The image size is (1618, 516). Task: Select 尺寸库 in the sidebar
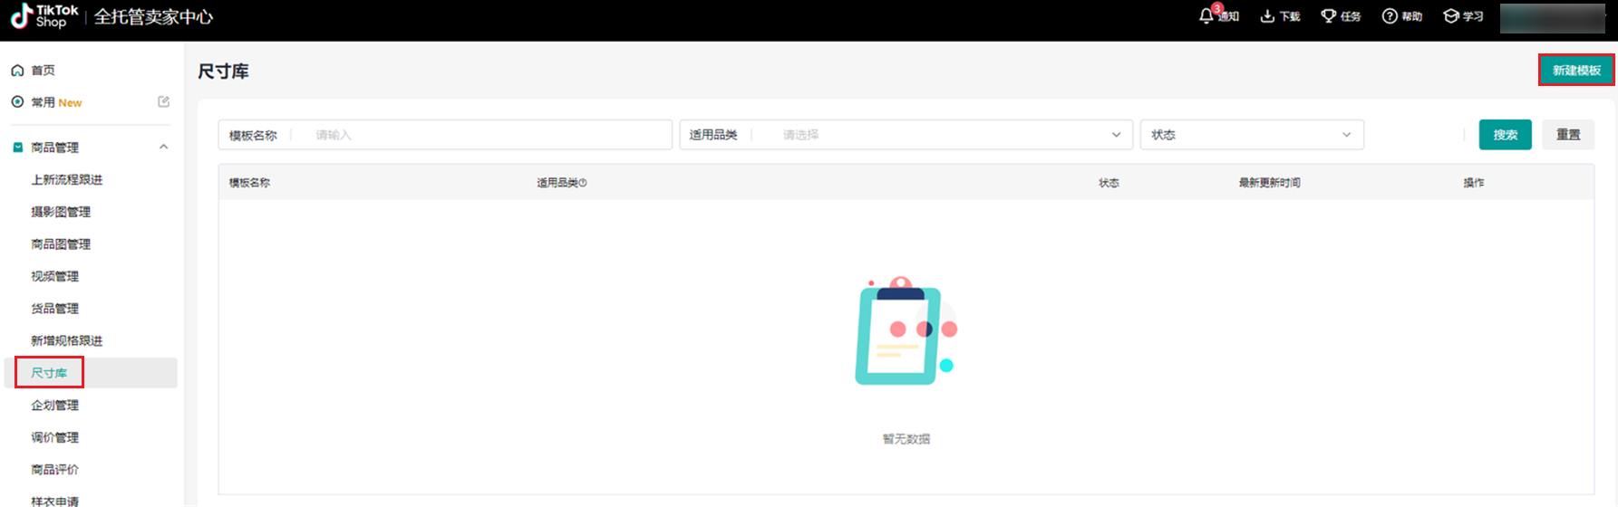pyautogui.click(x=49, y=373)
